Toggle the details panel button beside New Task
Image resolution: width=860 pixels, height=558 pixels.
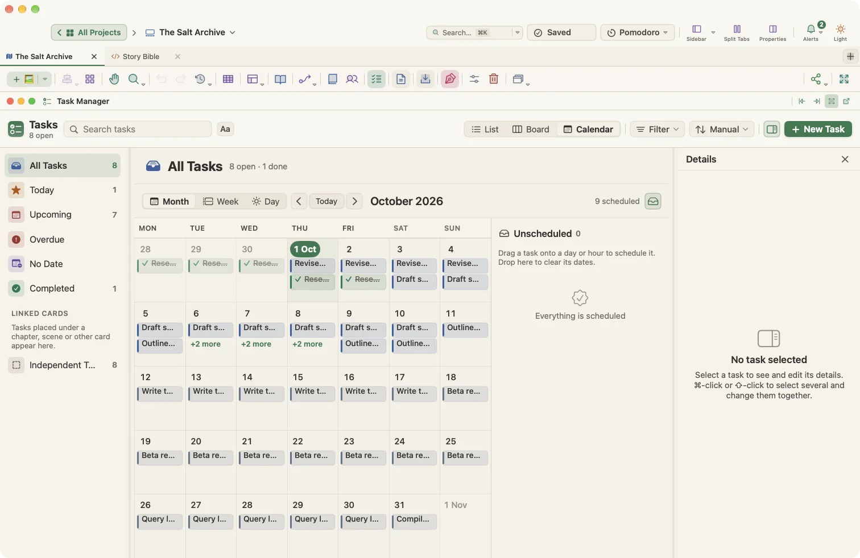click(x=772, y=129)
